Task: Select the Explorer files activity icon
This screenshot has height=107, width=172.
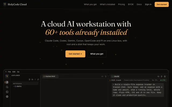Action: (7, 82)
